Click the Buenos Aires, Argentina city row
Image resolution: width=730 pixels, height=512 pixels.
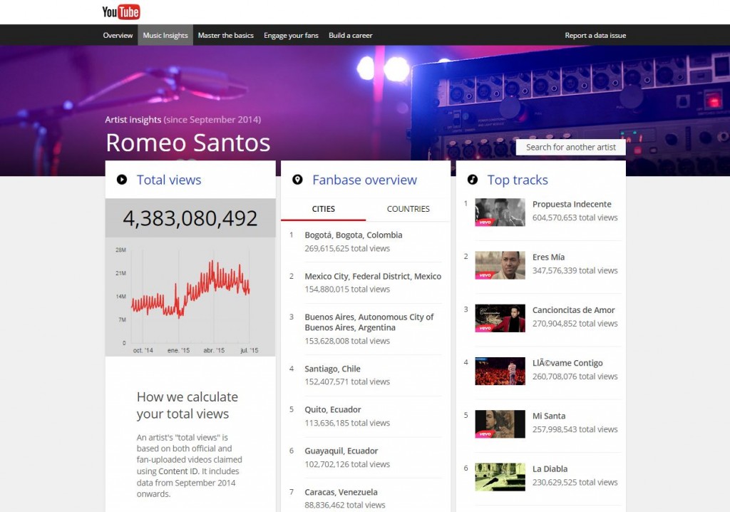point(365,329)
